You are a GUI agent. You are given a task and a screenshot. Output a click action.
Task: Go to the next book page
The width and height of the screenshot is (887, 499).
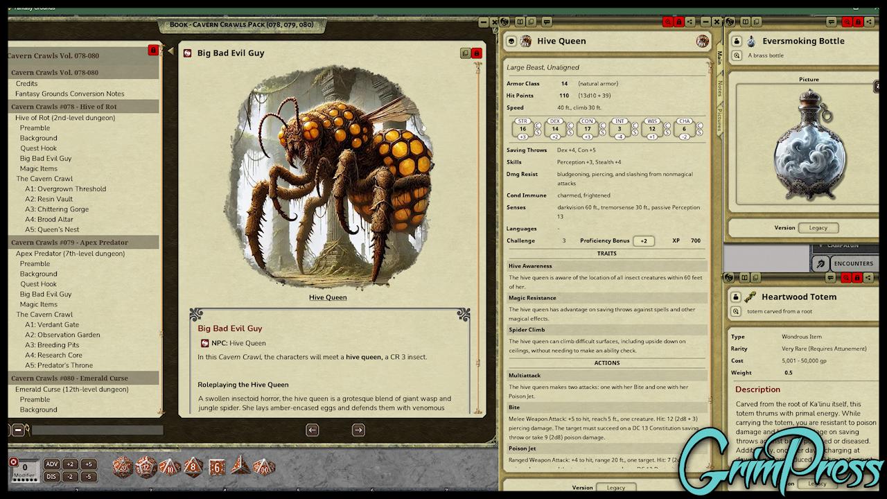point(358,430)
